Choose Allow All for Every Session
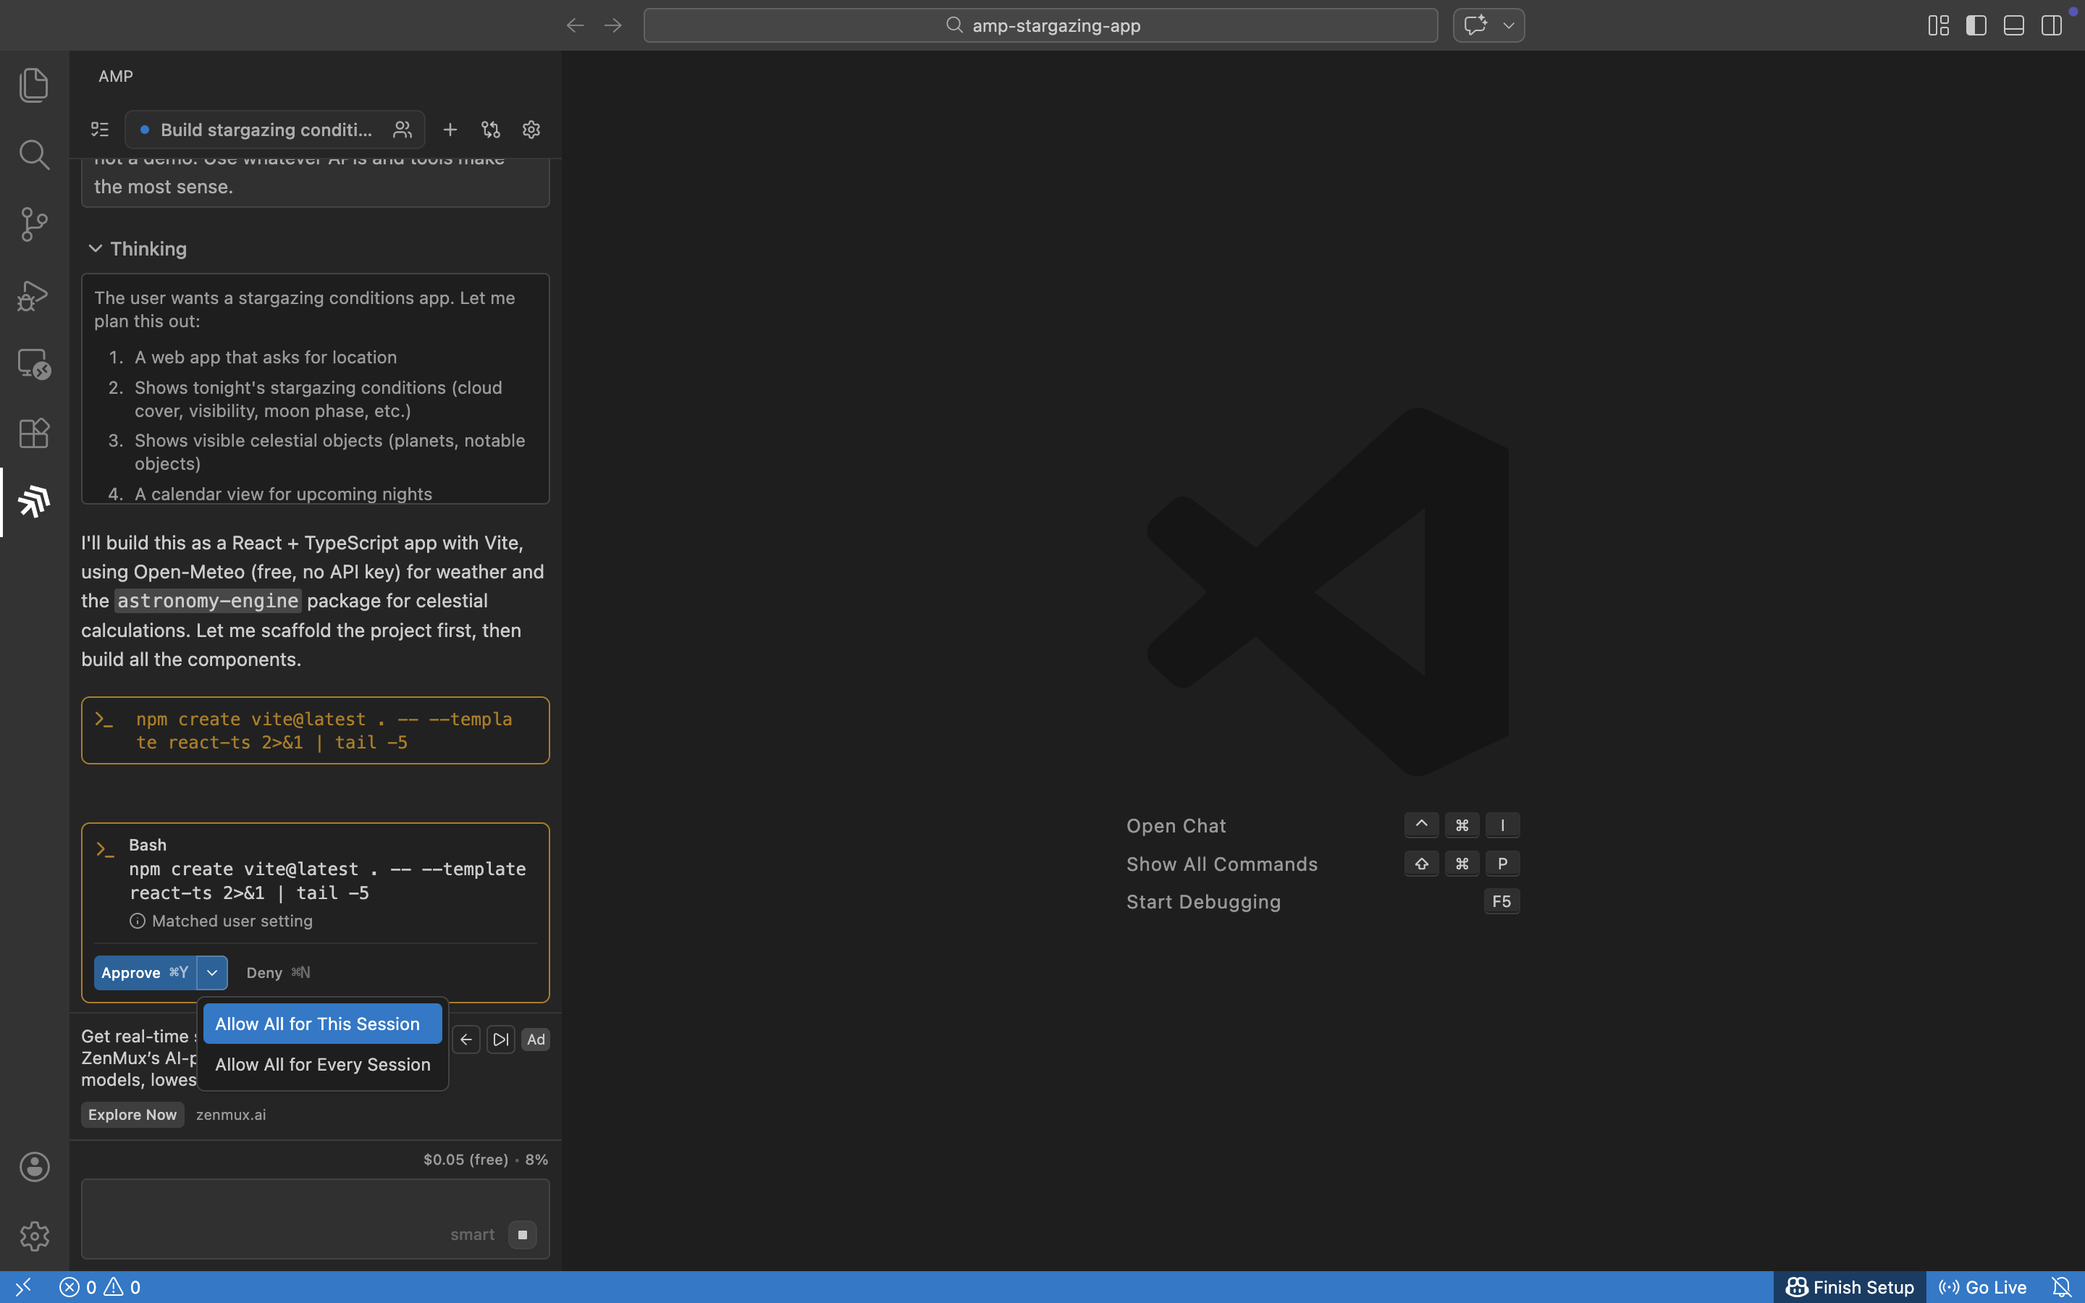Viewport: 2085px width, 1303px height. [x=322, y=1064]
